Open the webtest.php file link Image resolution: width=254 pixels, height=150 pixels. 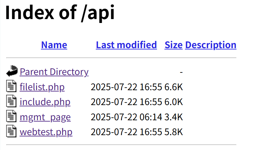click(x=46, y=132)
